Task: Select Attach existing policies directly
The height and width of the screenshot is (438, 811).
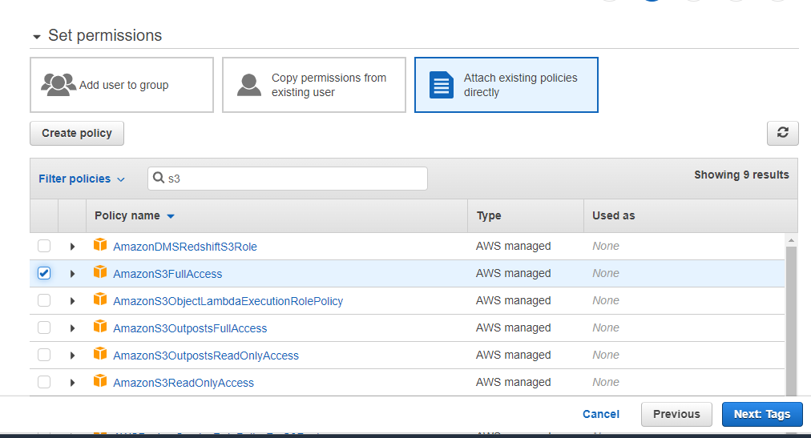Action: 506,85
